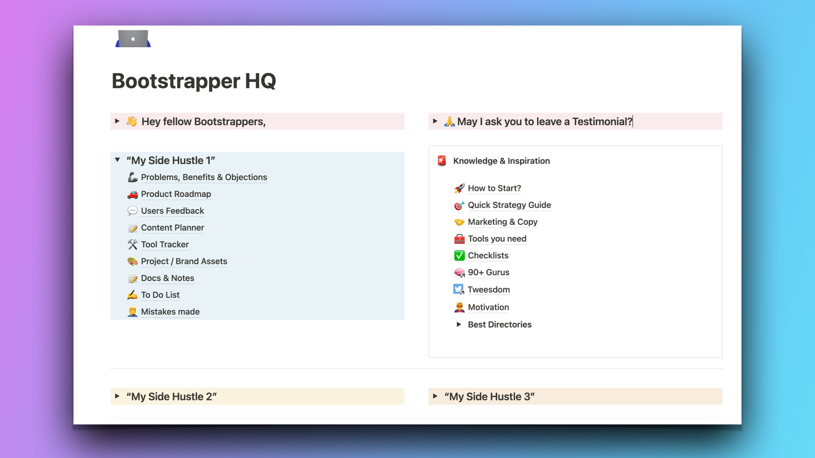This screenshot has height=458, width=815.
Task: Click the palette icon for Project / Brand Assets
Action: click(132, 261)
